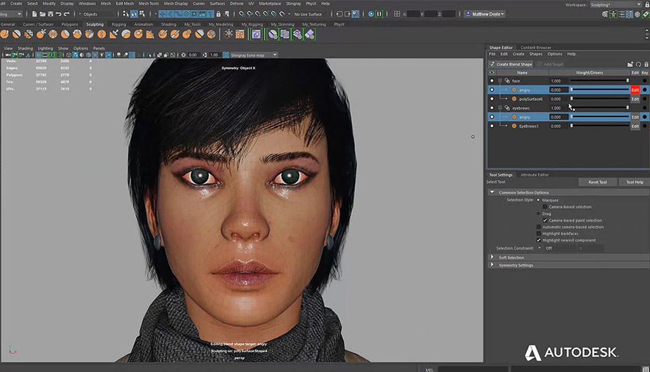Toggle visibility of polySurface6 target

pyautogui.click(x=492, y=99)
